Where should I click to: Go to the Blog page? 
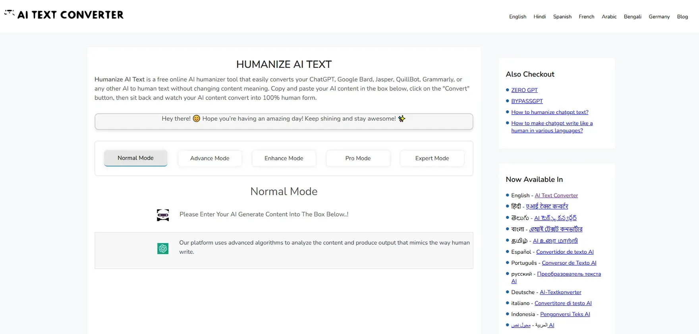pos(682,17)
